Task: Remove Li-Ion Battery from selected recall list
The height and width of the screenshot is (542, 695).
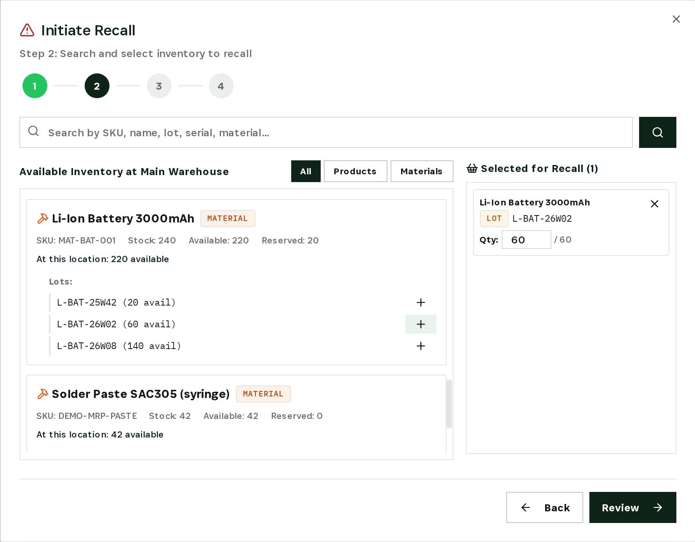Action: tap(655, 204)
